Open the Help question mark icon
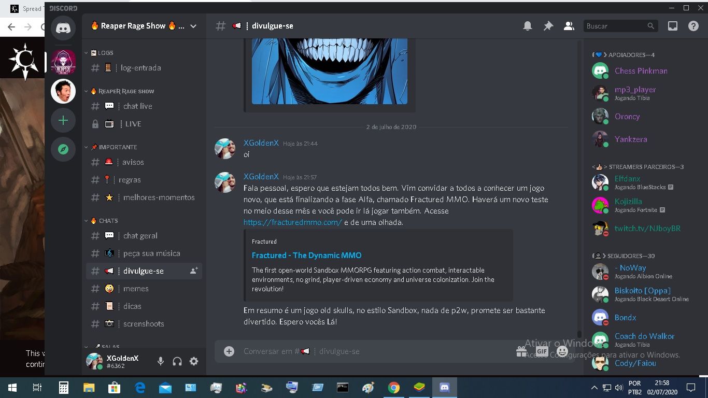 [693, 26]
